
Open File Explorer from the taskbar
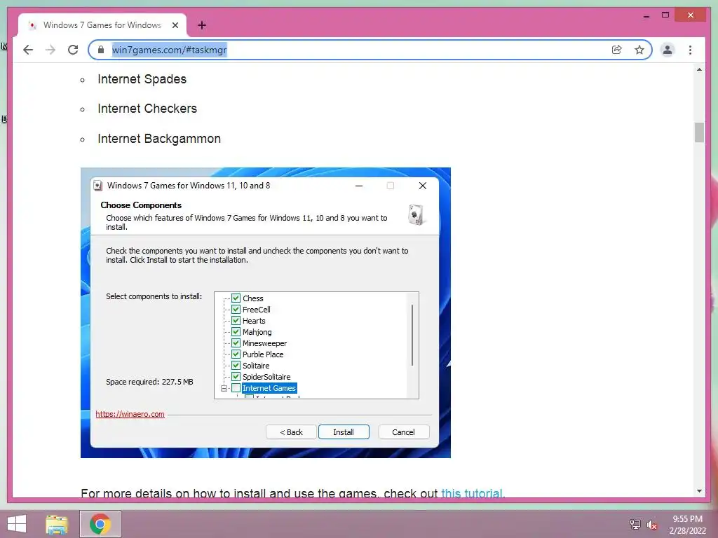coord(57,524)
